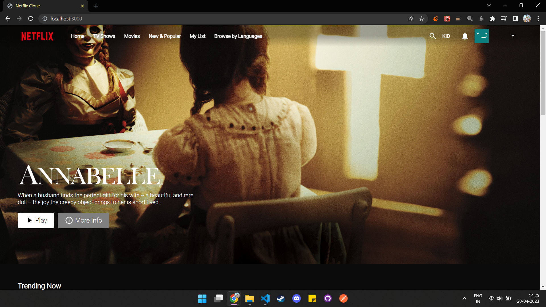Open the clock and calendar
The image size is (546, 307).
pyautogui.click(x=528, y=298)
